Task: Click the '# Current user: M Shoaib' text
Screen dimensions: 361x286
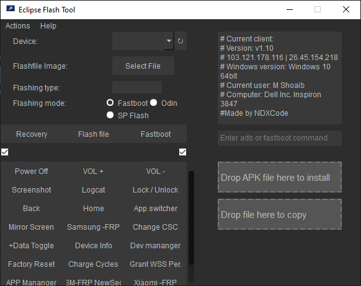Action: (x=262, y=85)
